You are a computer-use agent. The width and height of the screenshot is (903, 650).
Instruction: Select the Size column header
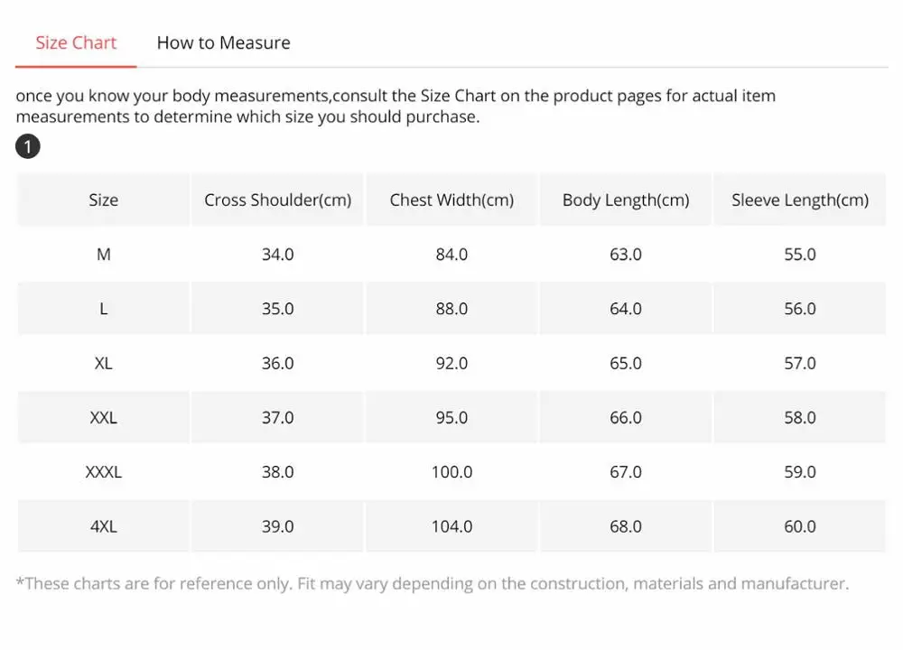click(103, 200)
